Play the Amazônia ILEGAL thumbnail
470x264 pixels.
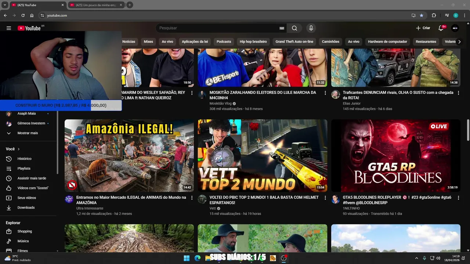click(x=129, y=155)
